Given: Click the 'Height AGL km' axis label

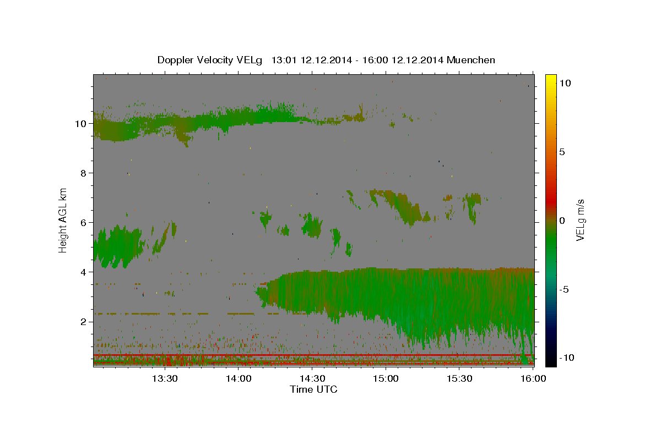Looking at the screenshot, I should [x=63, y=221].
